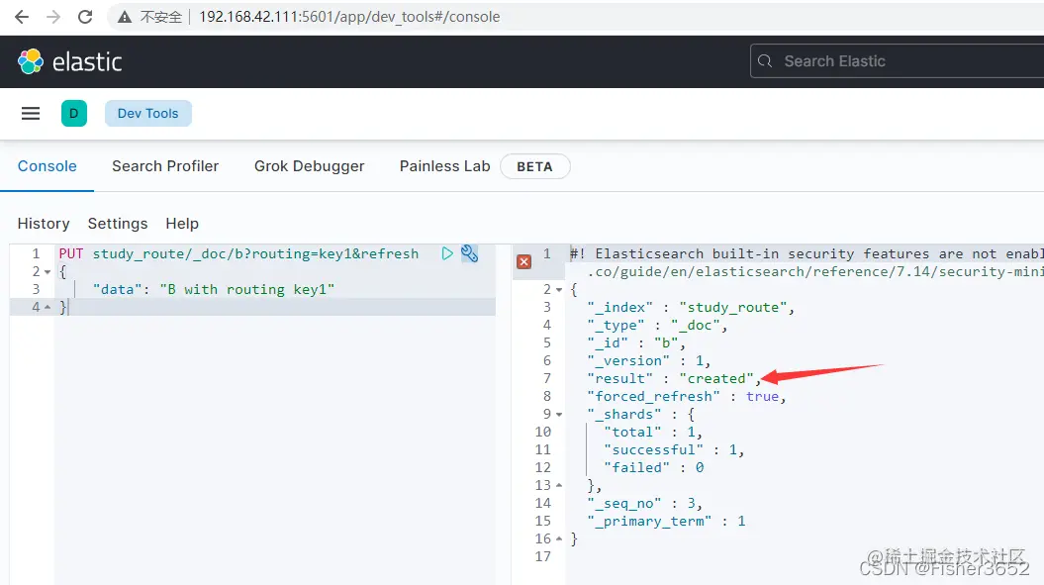The image size is (1044, 585).
Task: Focus the Search Elastic field
Action: (897, 61)
